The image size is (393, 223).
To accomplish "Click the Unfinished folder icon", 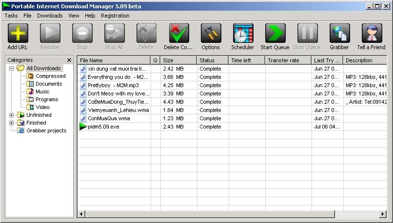I will pyautogui.click(x=21, y=115).
